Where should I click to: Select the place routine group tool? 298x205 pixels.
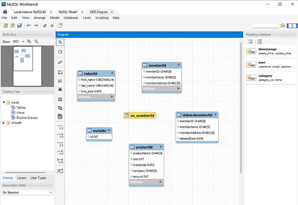60,116
